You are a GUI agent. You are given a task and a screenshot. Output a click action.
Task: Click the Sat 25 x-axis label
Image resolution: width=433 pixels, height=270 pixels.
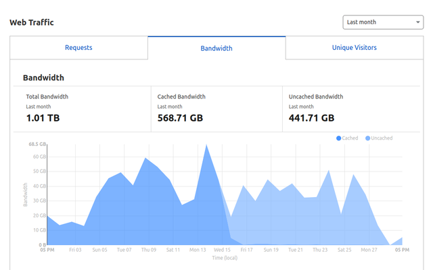click(x=344, y=250)
